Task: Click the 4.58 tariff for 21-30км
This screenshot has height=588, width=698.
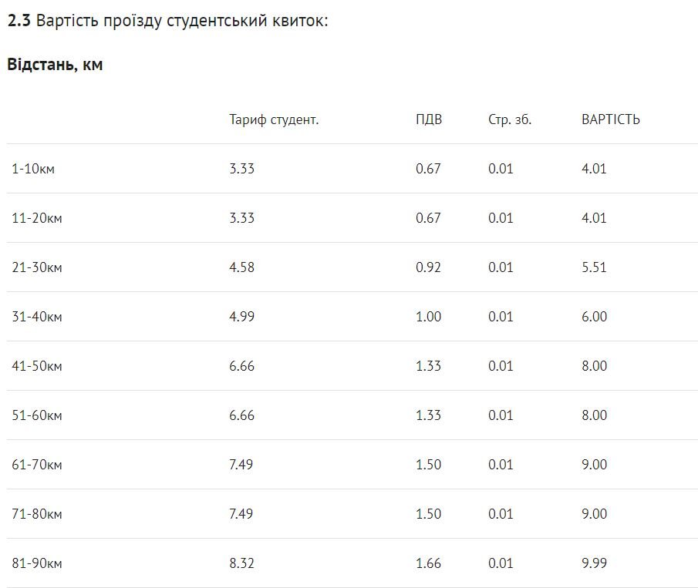Action: (241, 267)
